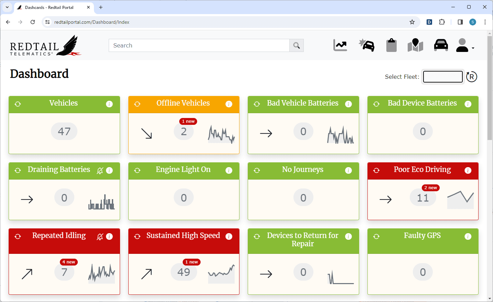Toggle alert bell on Draining Batteries card
The height and width of the screenshot is (302, 493).
click(100, 171)
